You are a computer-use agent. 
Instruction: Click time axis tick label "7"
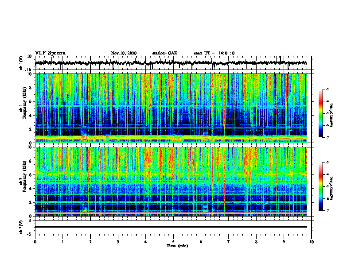(229, 242)
